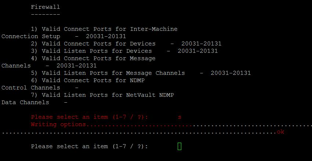Select option 5 Valid Listen Ports for Message Channels
312x161 pixels.
(113, 73)
